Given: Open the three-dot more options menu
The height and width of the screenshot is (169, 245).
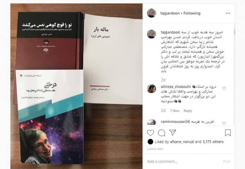Looking at the screenshot, I should coord(228,13).
